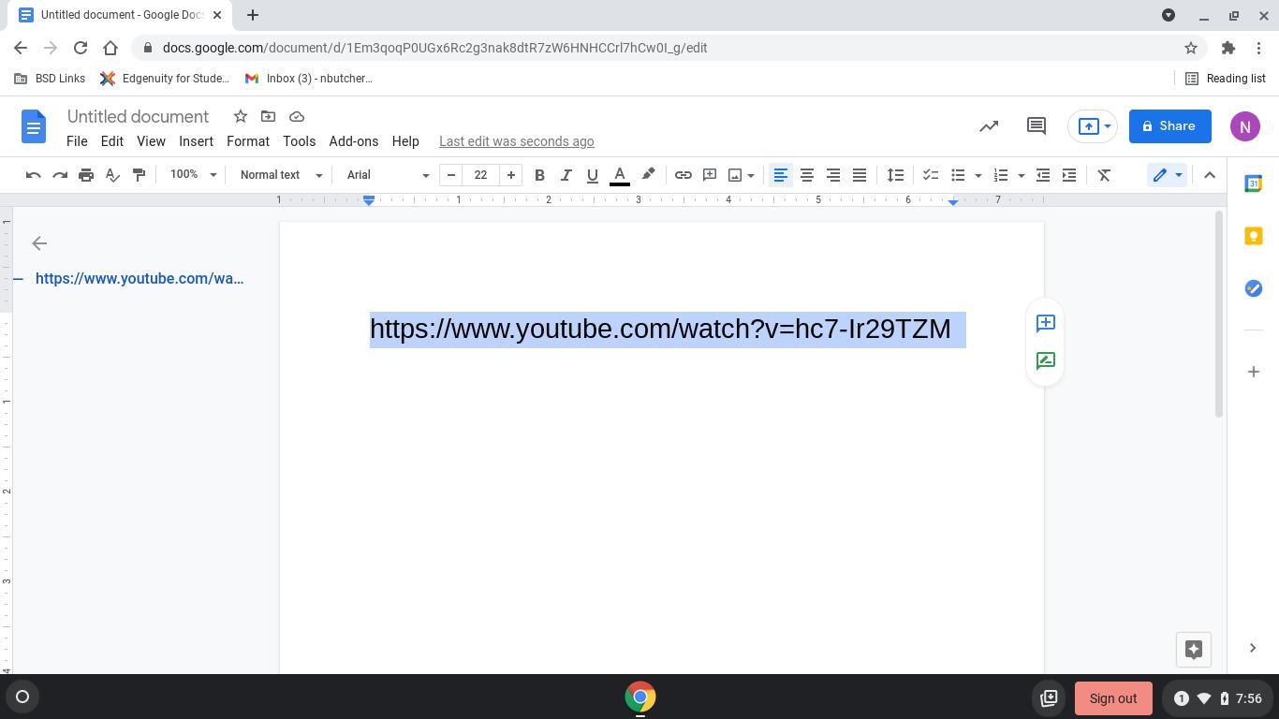Open the comment history
1279x719 pixels.
pyautogui.click(x=1036, y=126)
